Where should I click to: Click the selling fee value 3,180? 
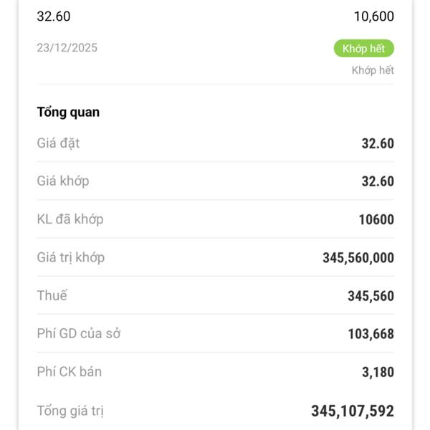point(376,372)
